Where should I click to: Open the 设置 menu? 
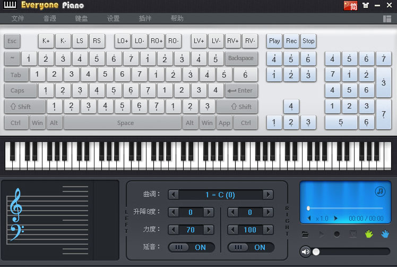[113, 19]
